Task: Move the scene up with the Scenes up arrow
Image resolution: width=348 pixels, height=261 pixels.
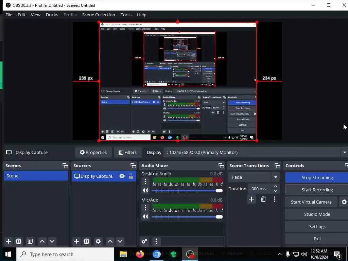Action: (42, 241)
